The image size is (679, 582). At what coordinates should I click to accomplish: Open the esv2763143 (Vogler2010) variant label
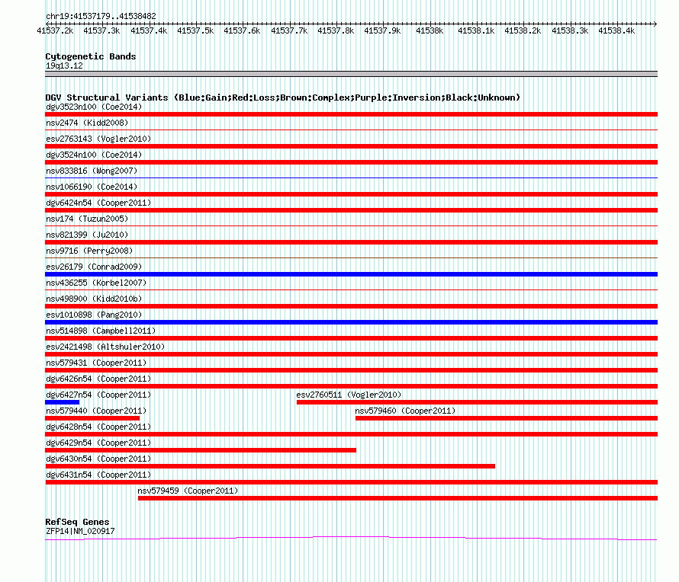pos(98,139)
